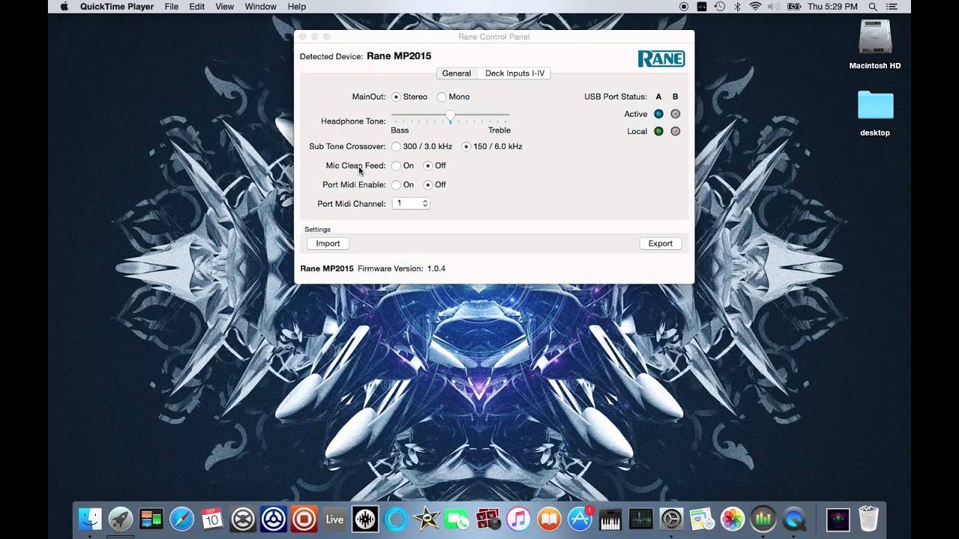Open Notification Center in menu bar
This screenshot has height=539, width=959.
tap(892, 7)
